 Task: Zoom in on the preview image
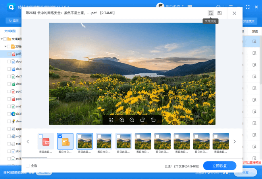[x=122, y=120]
